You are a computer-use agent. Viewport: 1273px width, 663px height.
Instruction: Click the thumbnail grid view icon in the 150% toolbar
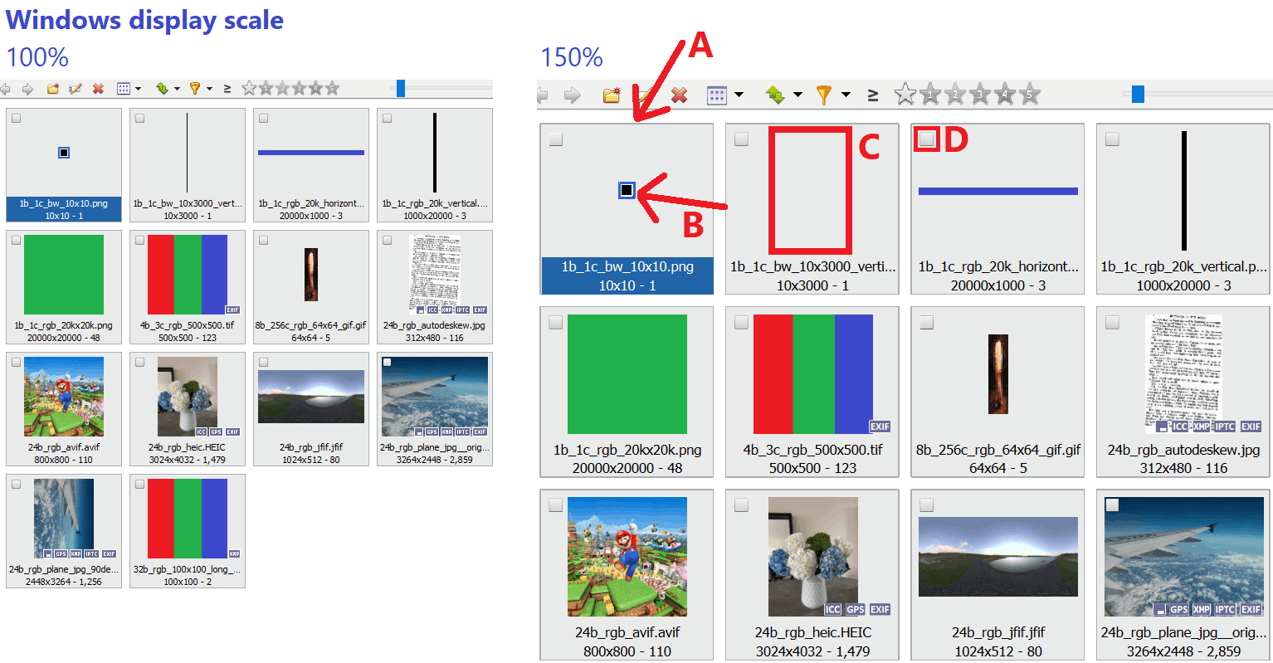[717, 95]
